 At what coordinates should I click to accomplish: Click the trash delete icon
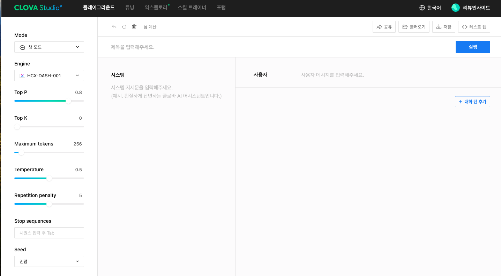[x=134, y=27]
